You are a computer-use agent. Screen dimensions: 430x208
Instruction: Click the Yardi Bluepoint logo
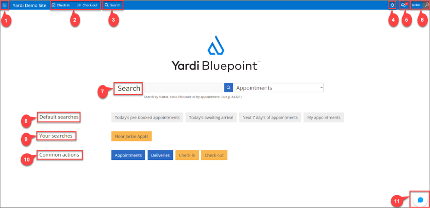216,53
